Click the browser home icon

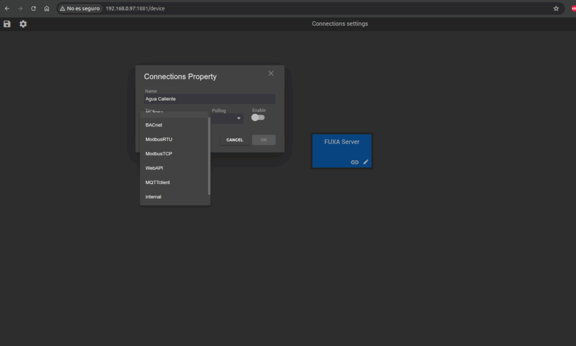(x=47, y=8)
